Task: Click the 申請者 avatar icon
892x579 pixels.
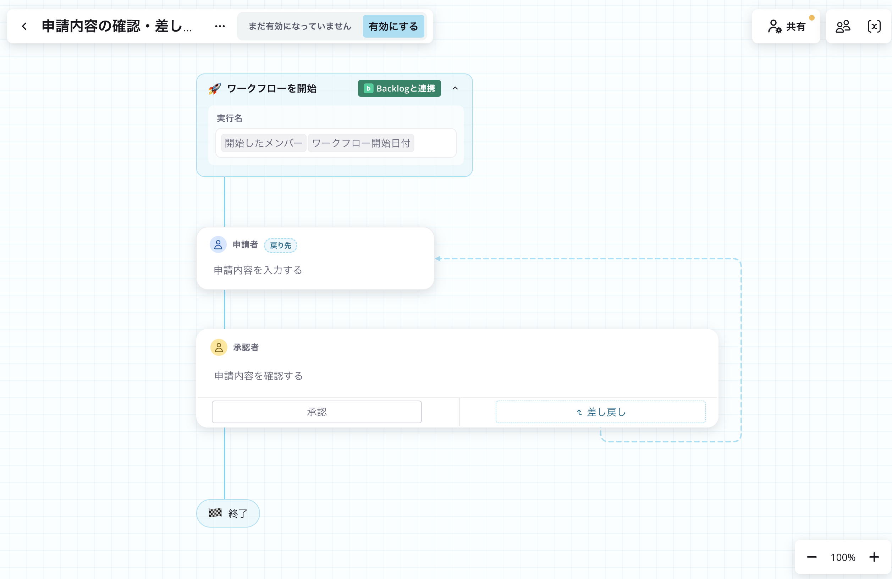Action: pos(218,245)
